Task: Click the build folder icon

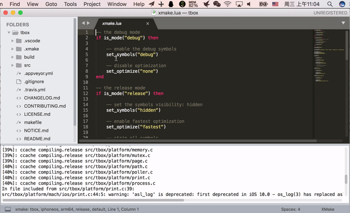Action: coord(19,57)
